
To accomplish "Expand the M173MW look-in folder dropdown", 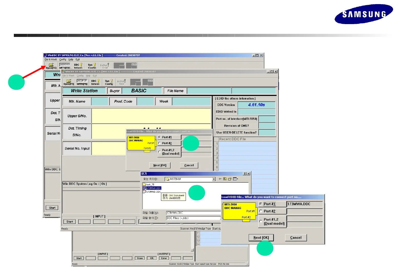I will tap(214, 179).
